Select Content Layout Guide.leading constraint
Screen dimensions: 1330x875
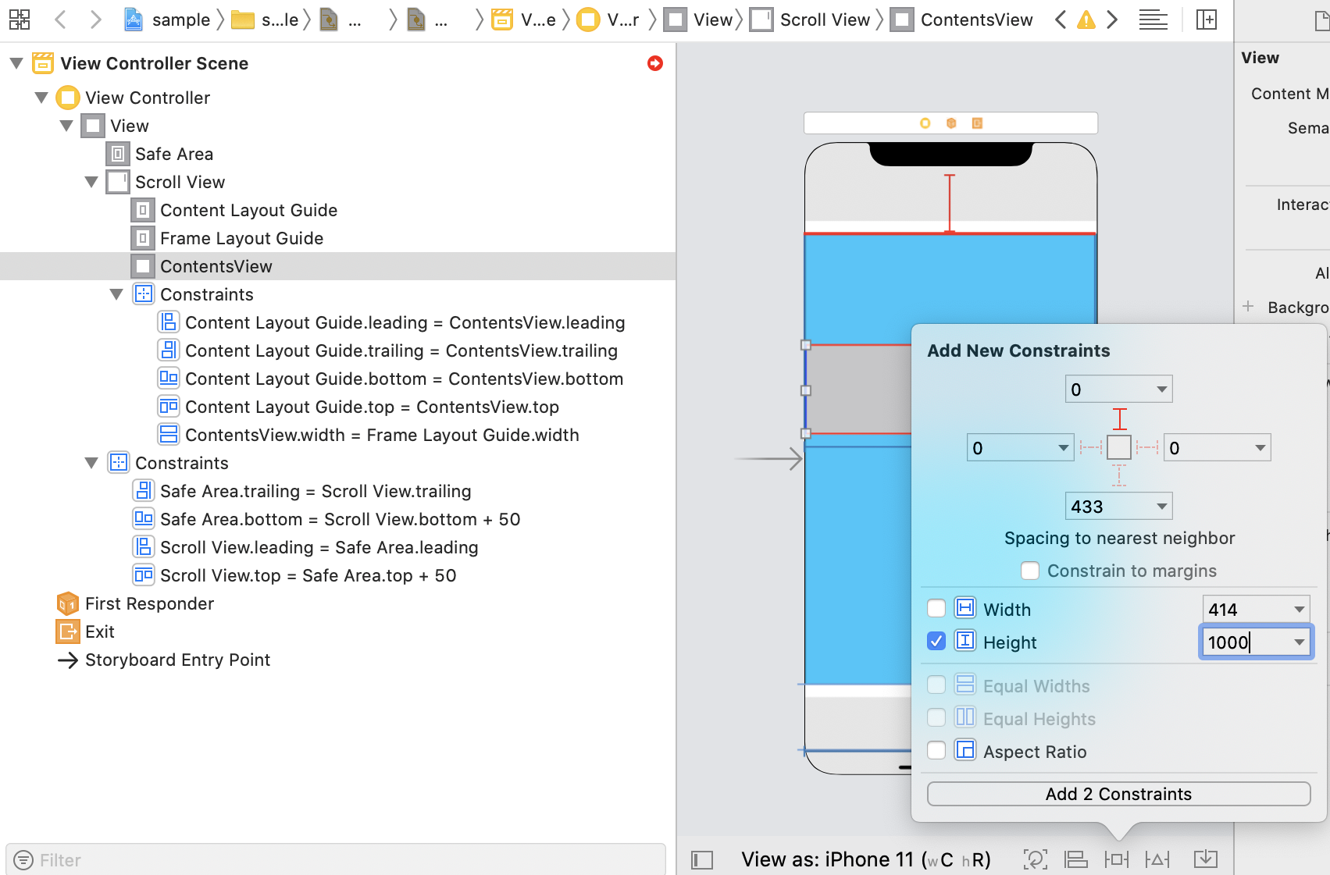click(x=392, y=322)
